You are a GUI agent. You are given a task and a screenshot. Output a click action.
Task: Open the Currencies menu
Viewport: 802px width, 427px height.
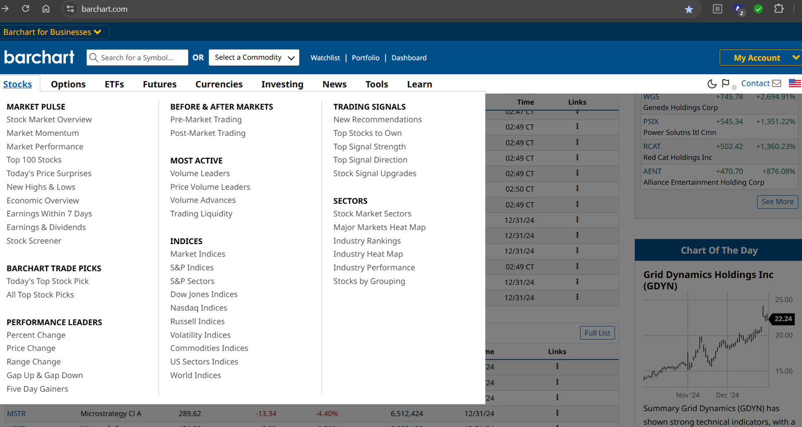tap(219, 84)
